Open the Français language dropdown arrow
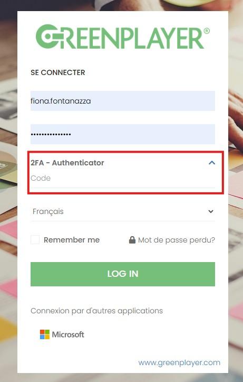This screenshot has width=243, height=382. [211, 211]
